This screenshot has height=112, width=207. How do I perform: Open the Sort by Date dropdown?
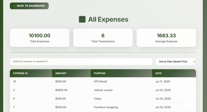point(176,61)
